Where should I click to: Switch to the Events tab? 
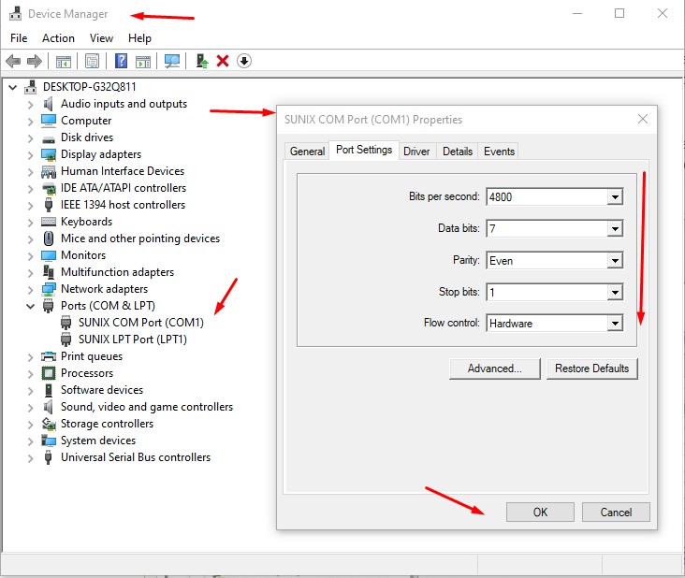[499, 152]
